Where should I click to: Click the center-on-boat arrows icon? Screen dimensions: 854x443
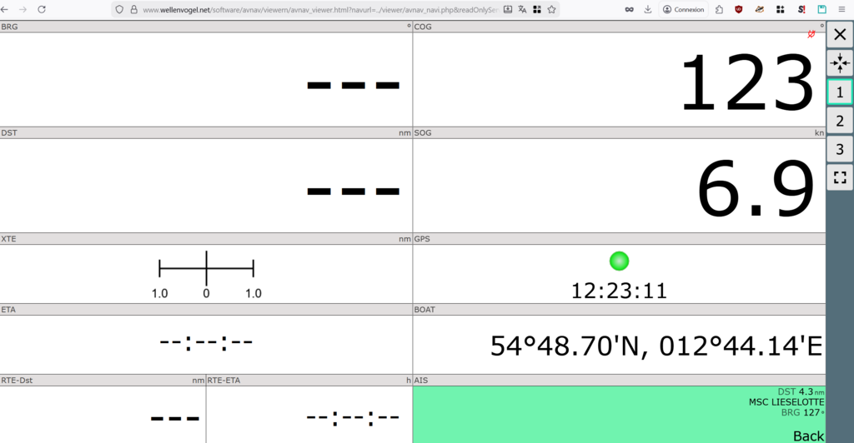[840, 63]
